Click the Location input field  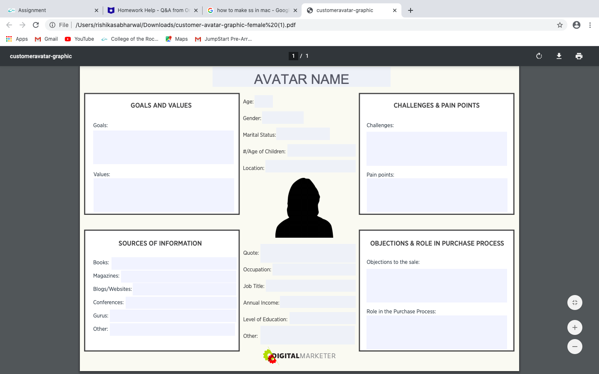[x=311, y=166]
